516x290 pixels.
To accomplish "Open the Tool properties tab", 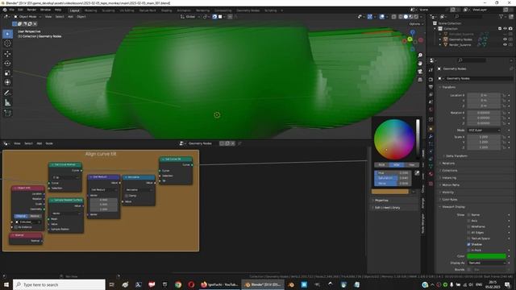I will 431,70.
